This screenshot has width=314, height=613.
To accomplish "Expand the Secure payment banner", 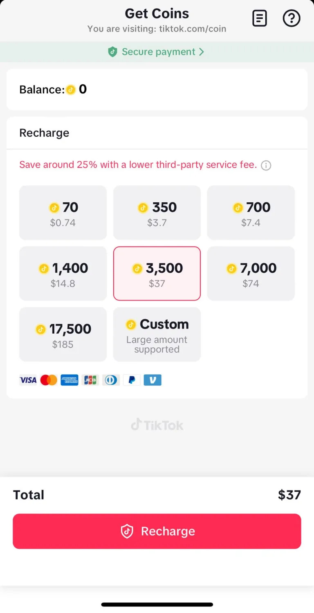I will pos(157,52).
